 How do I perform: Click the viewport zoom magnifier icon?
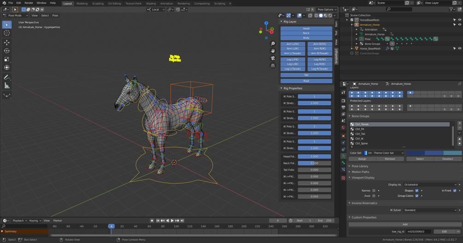click(273, 44)
